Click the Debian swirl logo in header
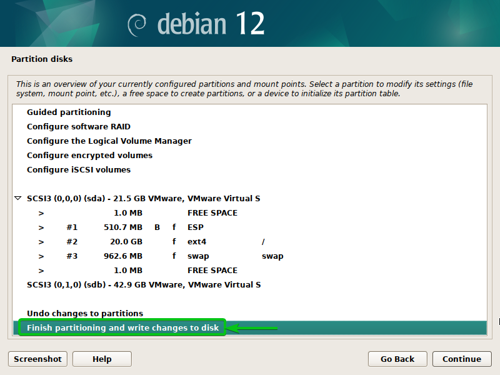Image resolution: width=500 pixels, height=375 pixels. tap(137, 24)
